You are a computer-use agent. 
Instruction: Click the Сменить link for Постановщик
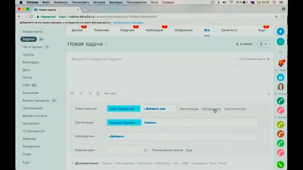(150, 123)
